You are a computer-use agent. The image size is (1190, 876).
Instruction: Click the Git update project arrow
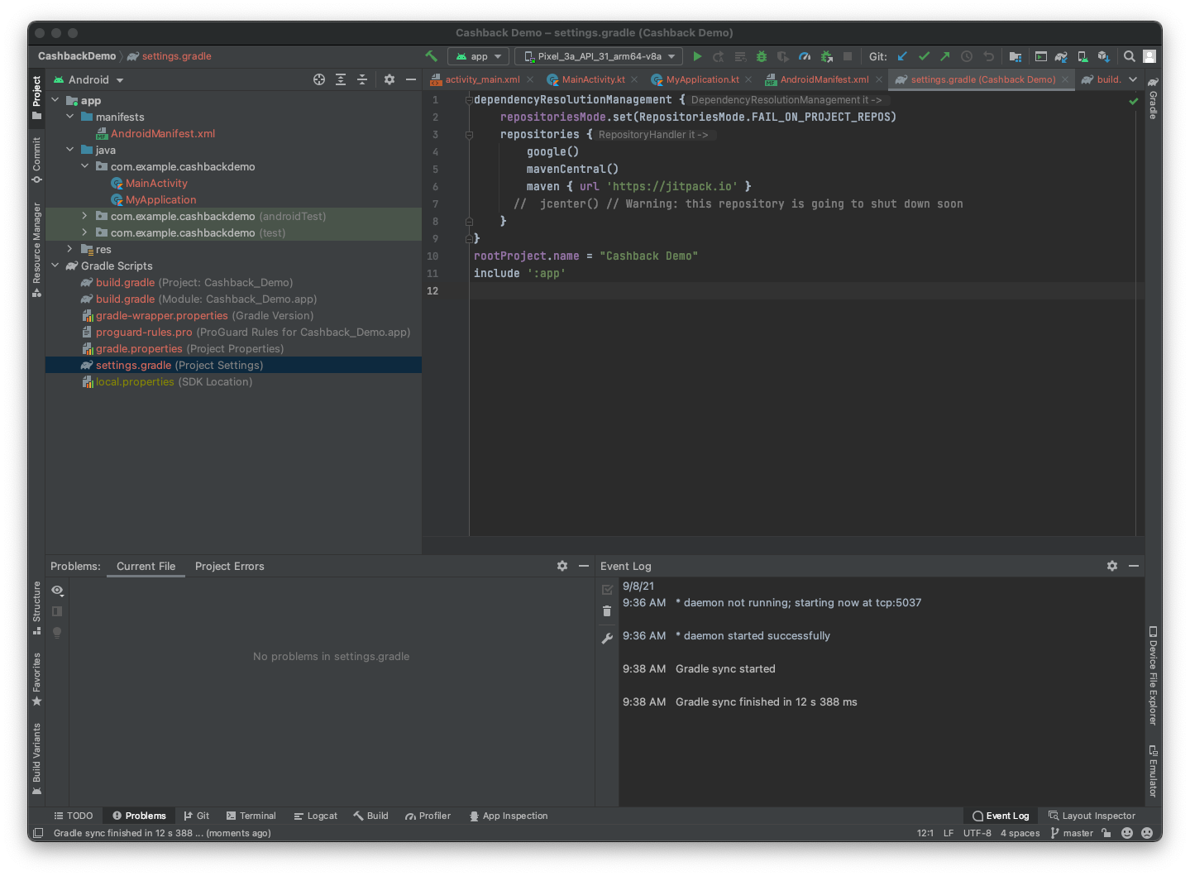point(902,56)
